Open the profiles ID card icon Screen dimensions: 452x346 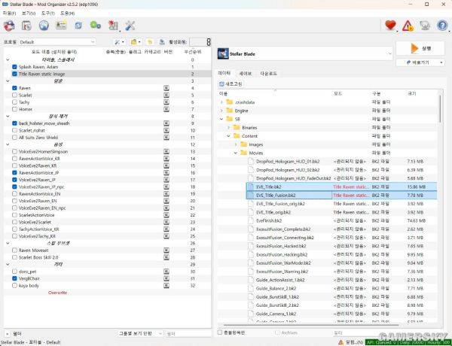coord(61,26)
